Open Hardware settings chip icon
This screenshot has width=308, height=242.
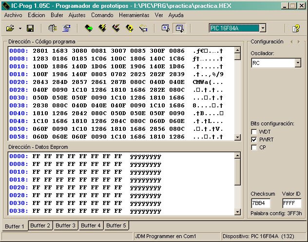[53, 28]
